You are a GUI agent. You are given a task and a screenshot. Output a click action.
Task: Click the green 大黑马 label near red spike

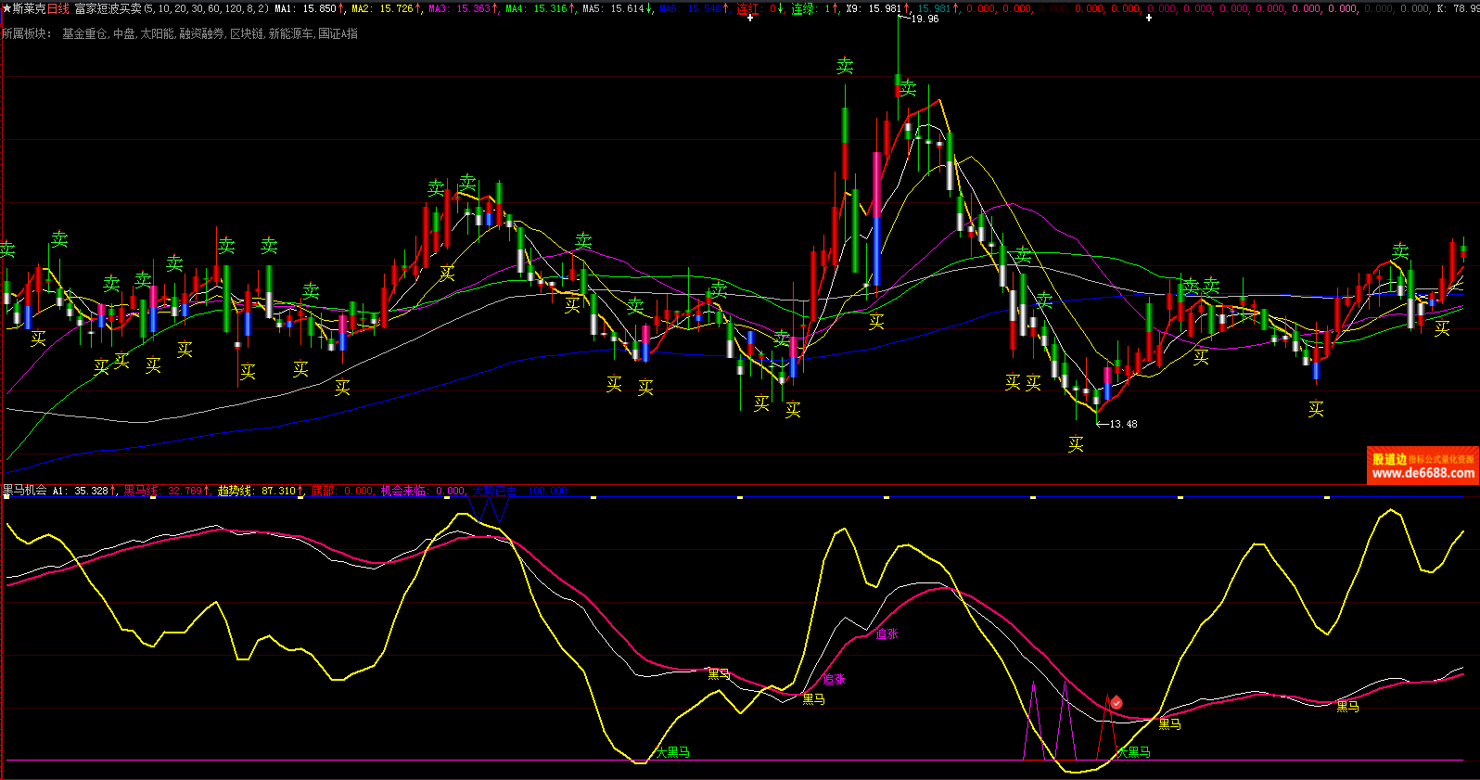1134,752
